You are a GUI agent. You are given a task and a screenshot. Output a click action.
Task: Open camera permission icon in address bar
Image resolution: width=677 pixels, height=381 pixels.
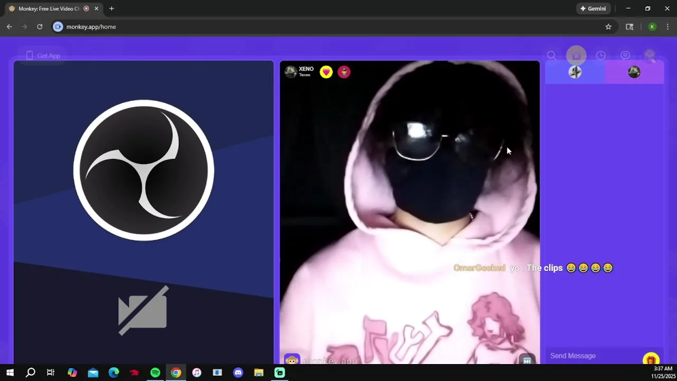(x=58, y=26)
